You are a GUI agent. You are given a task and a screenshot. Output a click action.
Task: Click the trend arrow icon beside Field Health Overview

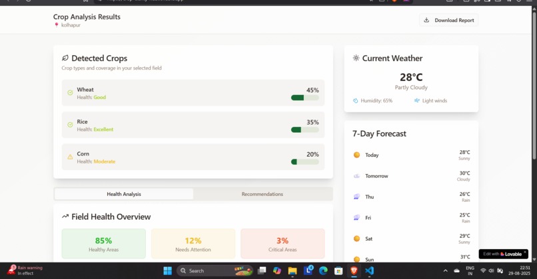pyautogui.click(x=65, y=217)
